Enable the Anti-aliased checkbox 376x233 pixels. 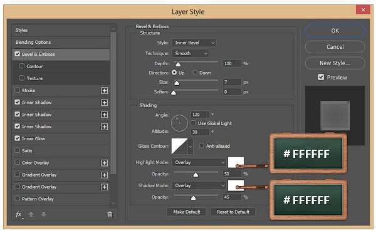click(201, 146)
